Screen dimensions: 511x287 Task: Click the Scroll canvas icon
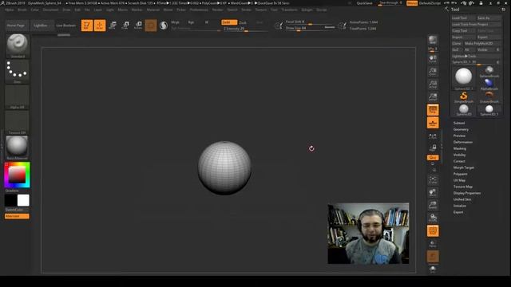(x=433, y=59)
